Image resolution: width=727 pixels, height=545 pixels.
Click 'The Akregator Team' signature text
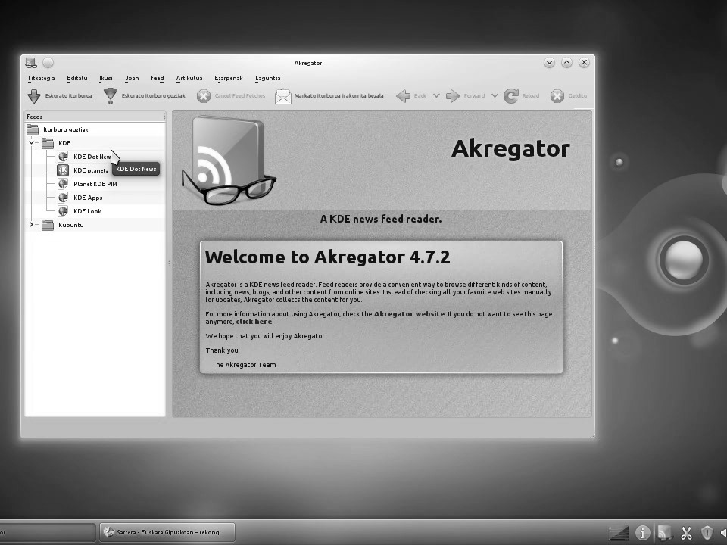coord(244,365)
